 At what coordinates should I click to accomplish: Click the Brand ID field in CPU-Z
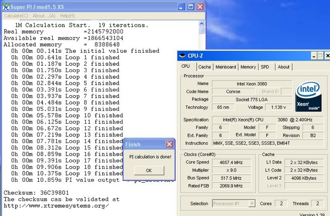tap(287, 92)
